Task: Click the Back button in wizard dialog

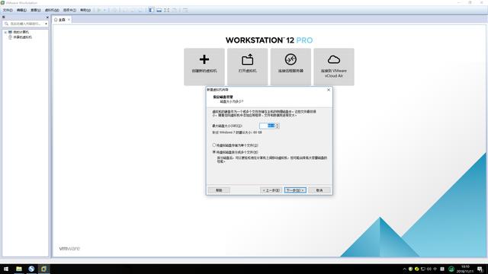Action: (x=271, y=190)
